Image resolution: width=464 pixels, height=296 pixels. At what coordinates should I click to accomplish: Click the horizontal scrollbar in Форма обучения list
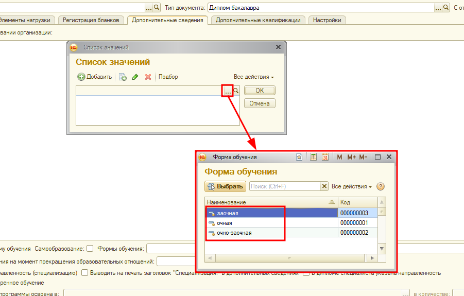click(x=291, y=258)
